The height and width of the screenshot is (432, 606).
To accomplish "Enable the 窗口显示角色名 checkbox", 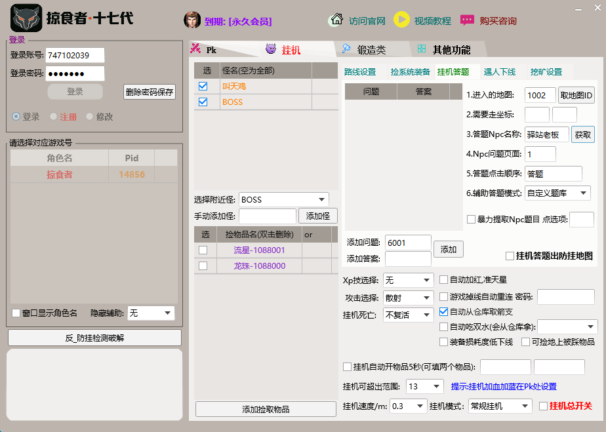I will tap(16, 313).
